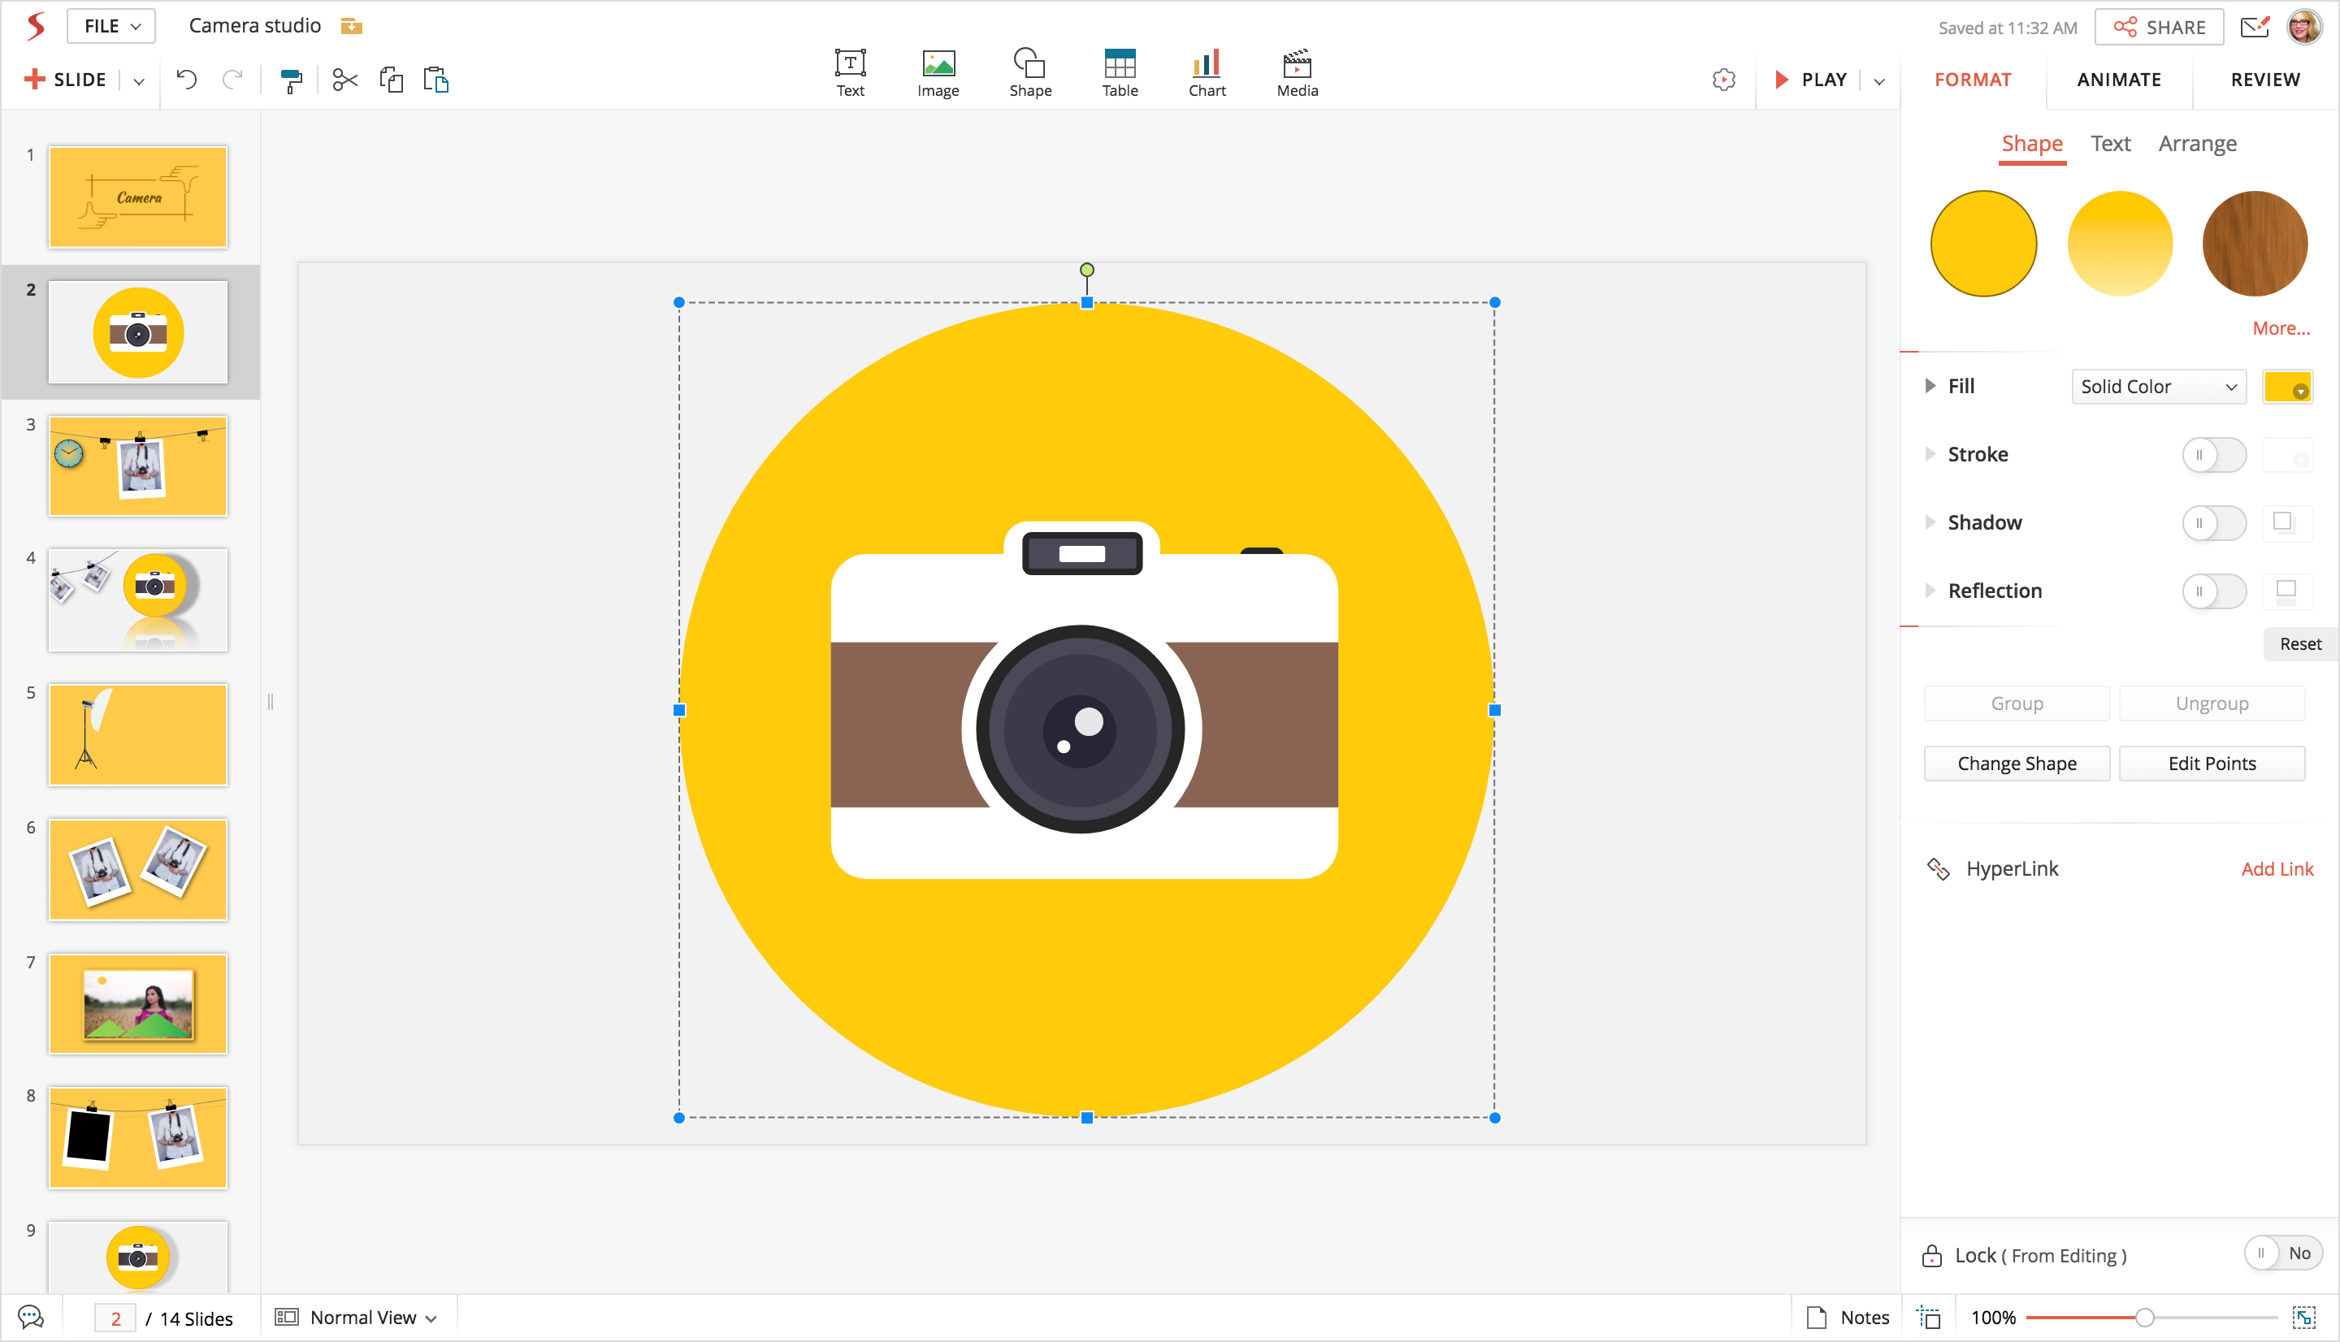The image size is (2340, 1342).
Task: Insert a Chart from toolbar
Action: (x=1207, y=73)
